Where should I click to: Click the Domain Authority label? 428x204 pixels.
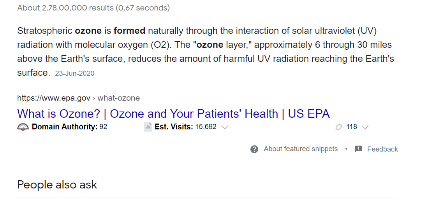(65, 127)
